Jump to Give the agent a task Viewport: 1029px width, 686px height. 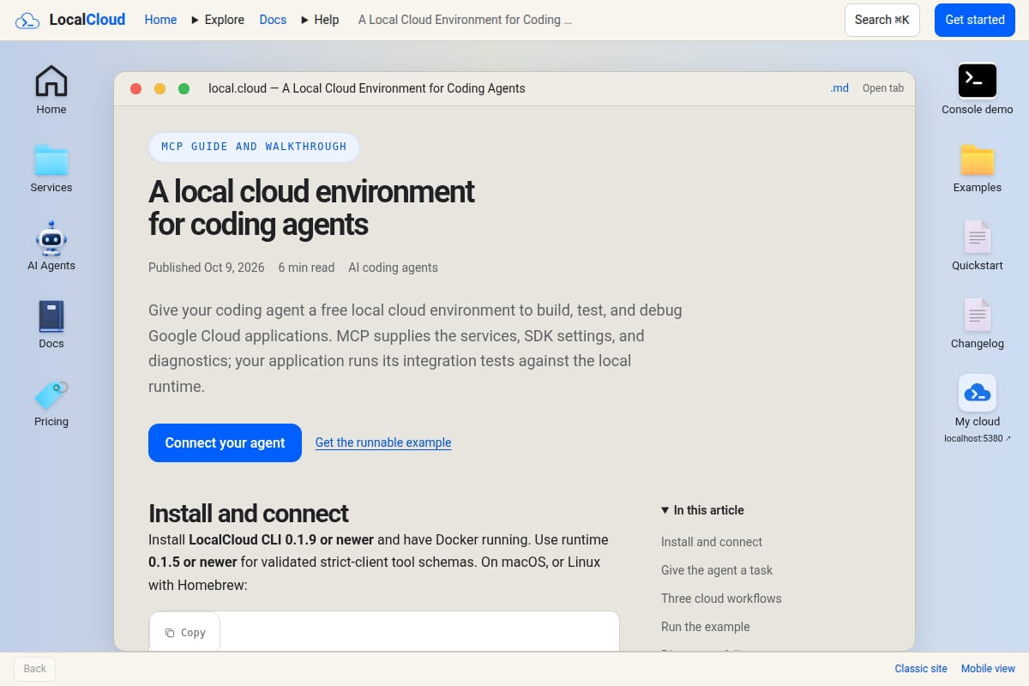717,570
